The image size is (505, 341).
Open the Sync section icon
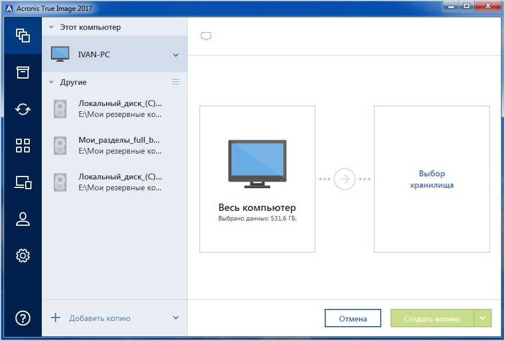(x=22, y=109)
